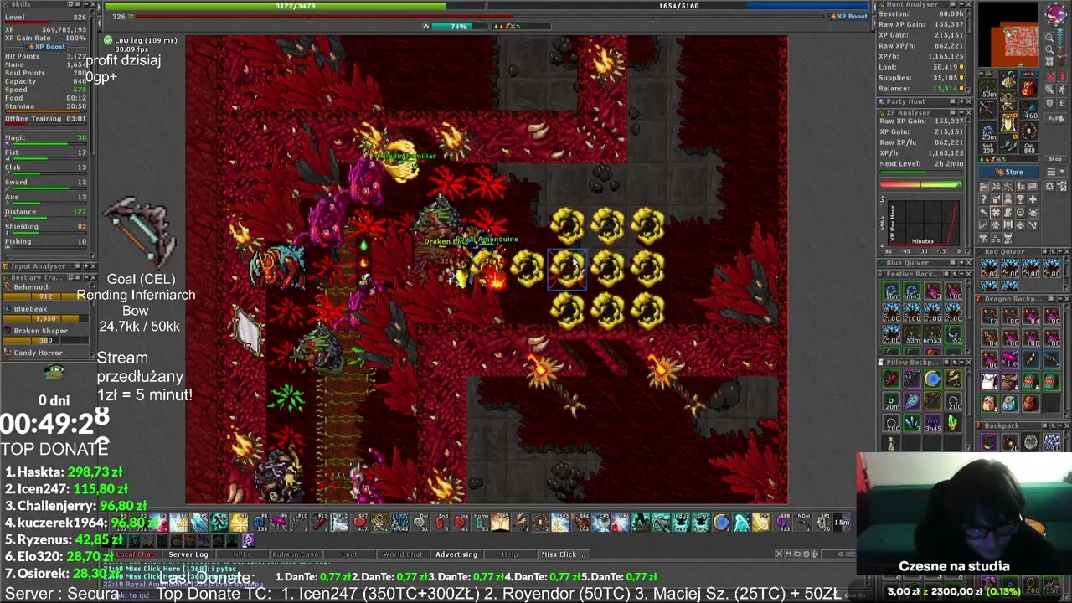The image size is (1072, 603).
Task: Click the trophy icon in control grid
Action: [1020, 198]
